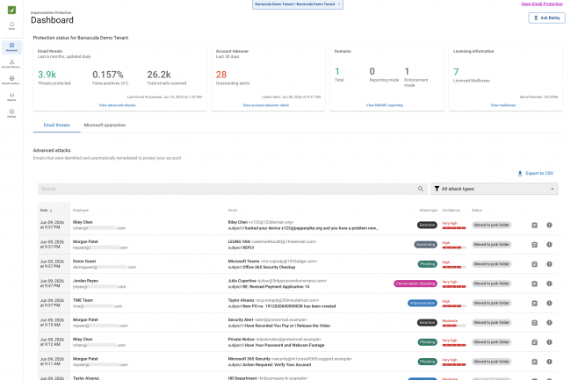Click the Ask Bailey button
The width and height of the screenshot is (571, 380).
pos(546,18)
